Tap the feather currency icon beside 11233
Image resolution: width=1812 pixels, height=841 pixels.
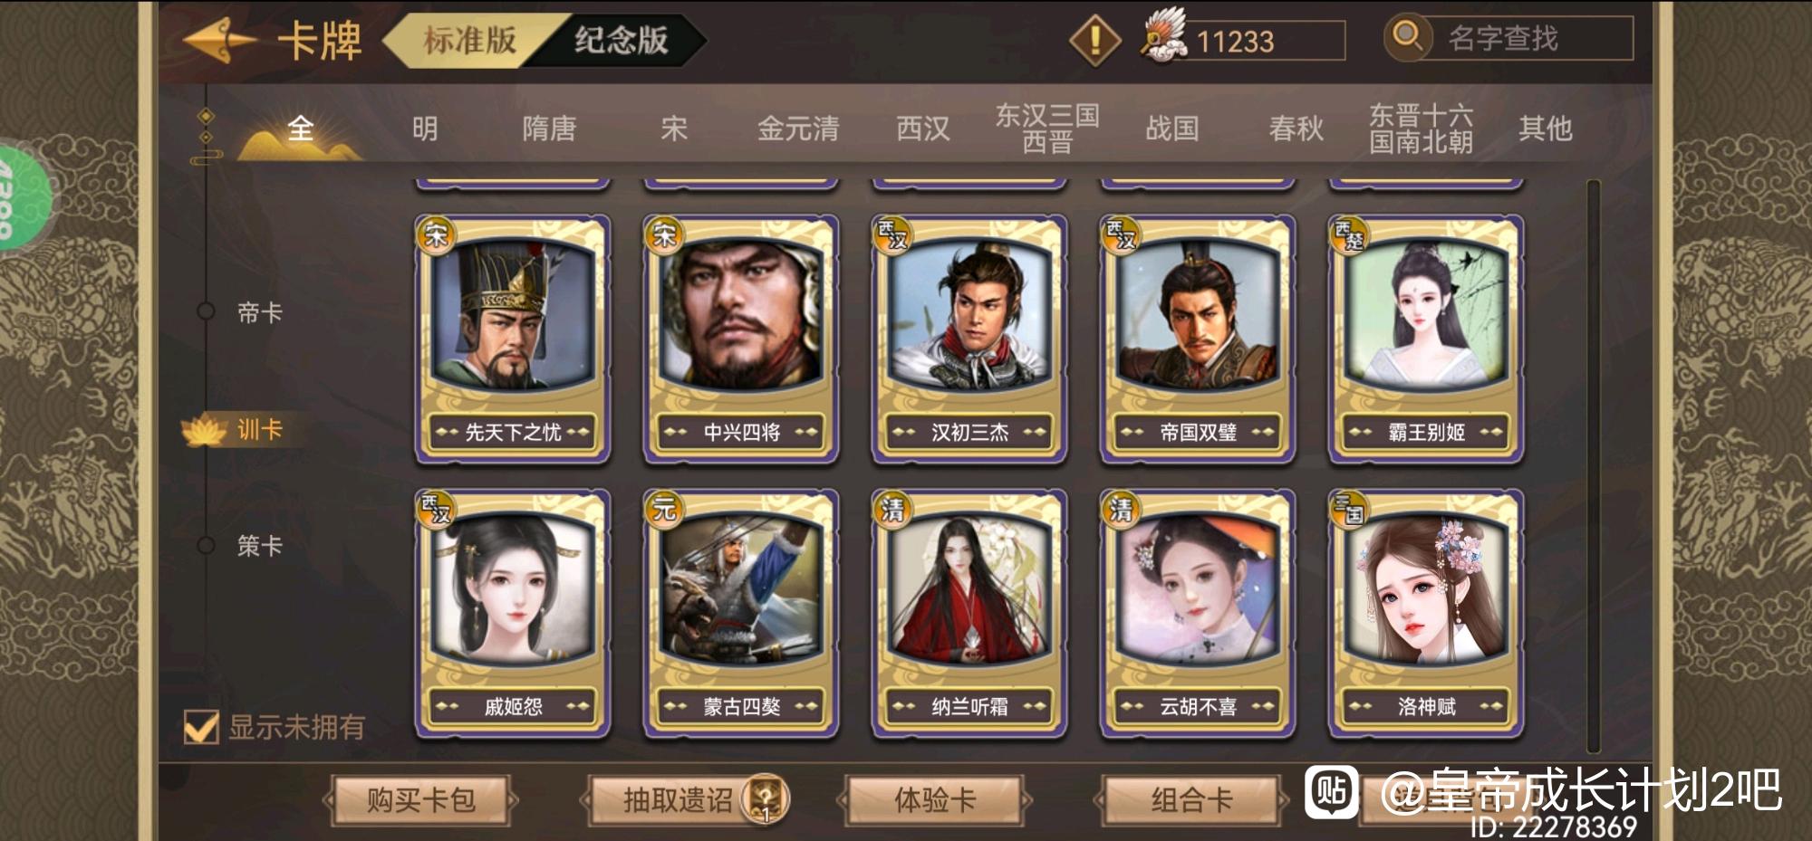pyautogui.click(x=1165, y=36)
